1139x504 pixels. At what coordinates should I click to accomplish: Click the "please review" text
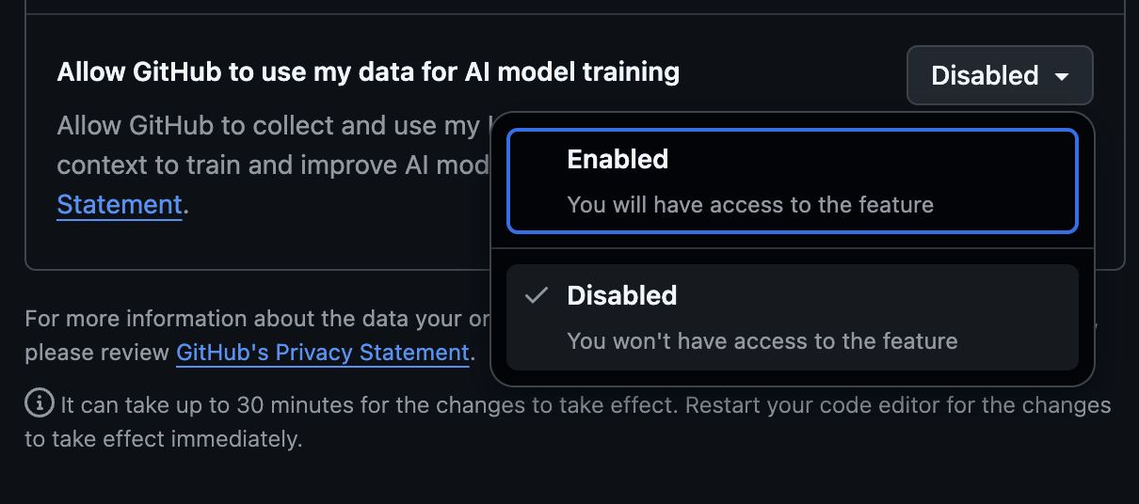click(98, 353)
